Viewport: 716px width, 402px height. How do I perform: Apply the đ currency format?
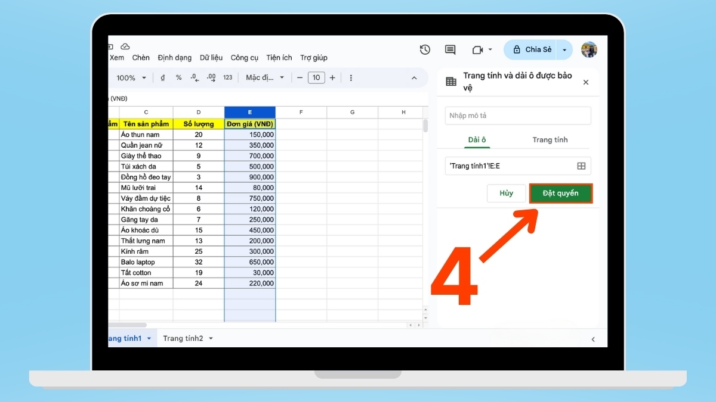(x=163, y=78)
